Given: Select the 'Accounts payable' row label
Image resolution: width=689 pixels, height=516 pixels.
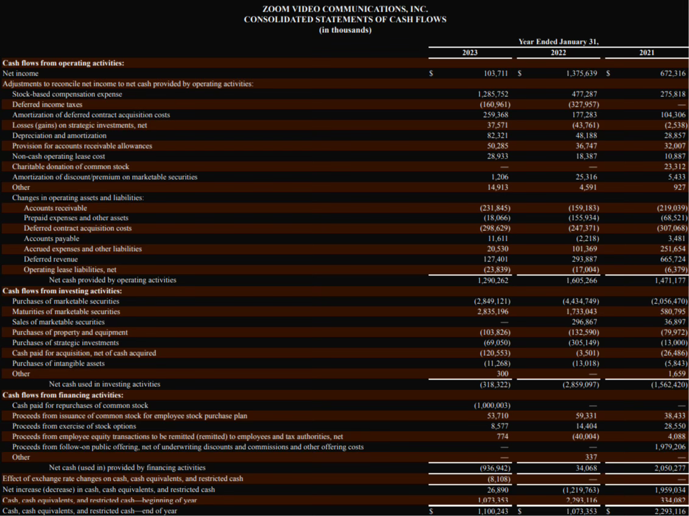Looking at the screenshot, I should (x=52, y=238).
